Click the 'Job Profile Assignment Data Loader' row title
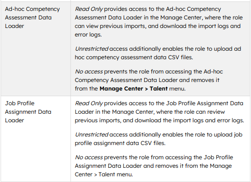Viewport: 251px width, 182px height. (28, 112)
